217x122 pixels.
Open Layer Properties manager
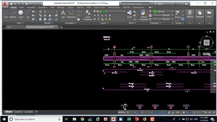pos(88,15)
